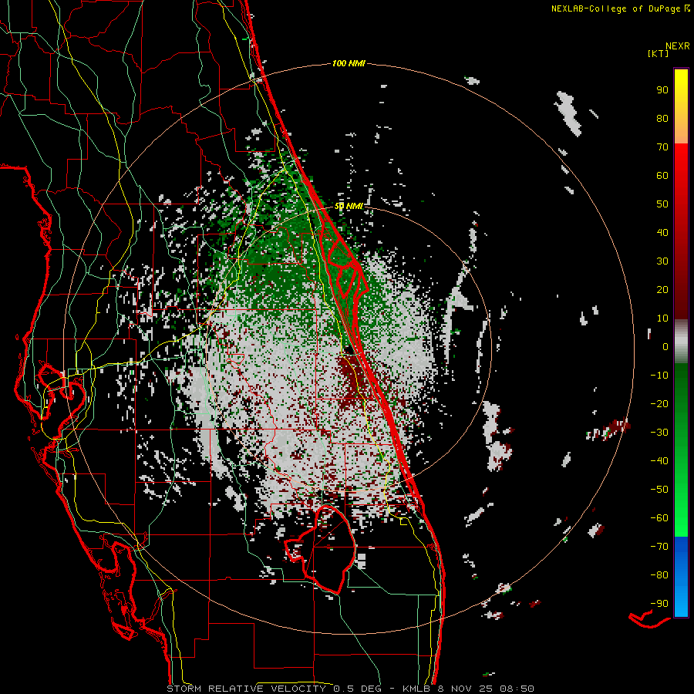The width and height of the screenshot is (694, 694).
Task: Click the [KT] units label
Action: [x=659, y=53]
